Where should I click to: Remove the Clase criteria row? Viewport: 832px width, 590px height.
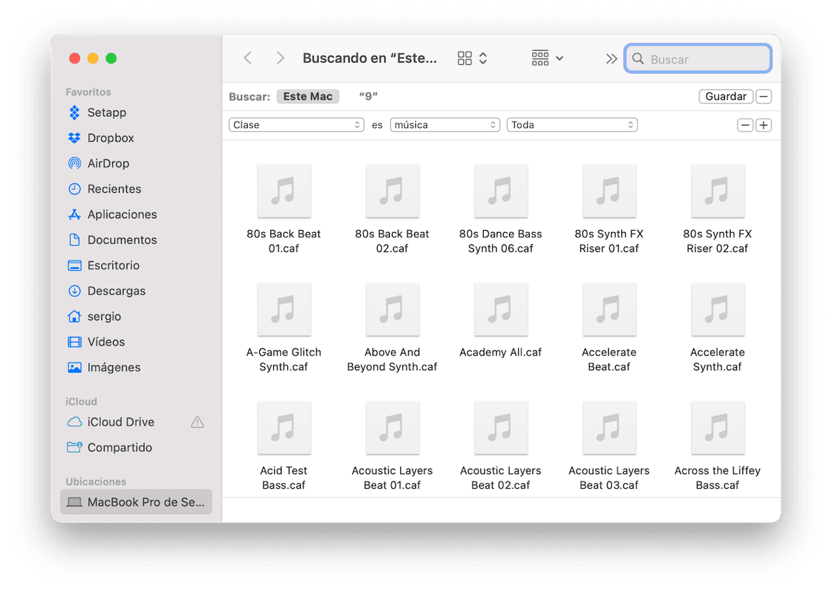point(745,125)
